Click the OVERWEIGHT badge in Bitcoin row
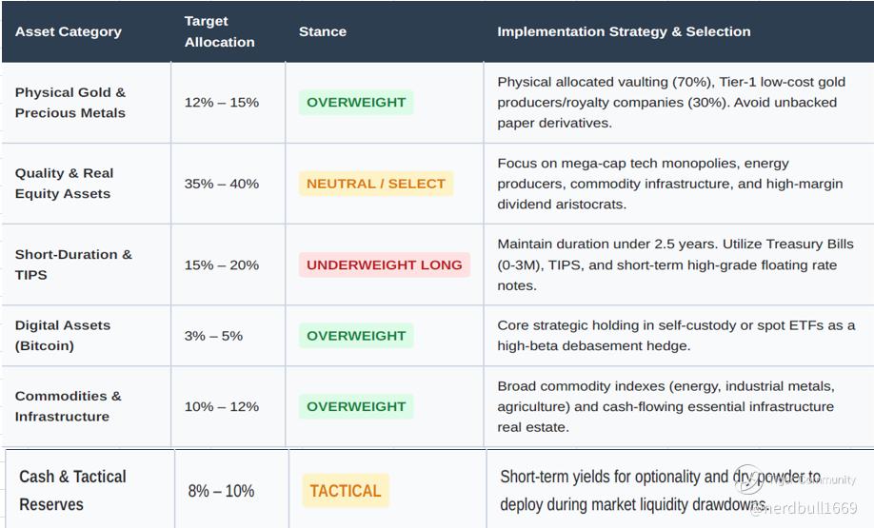874x528 pixels. pyautogui.click(x=356, y=336)
